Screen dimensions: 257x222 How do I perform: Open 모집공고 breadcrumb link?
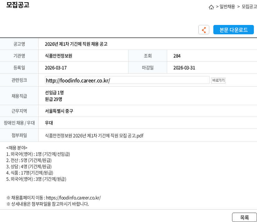249,7
